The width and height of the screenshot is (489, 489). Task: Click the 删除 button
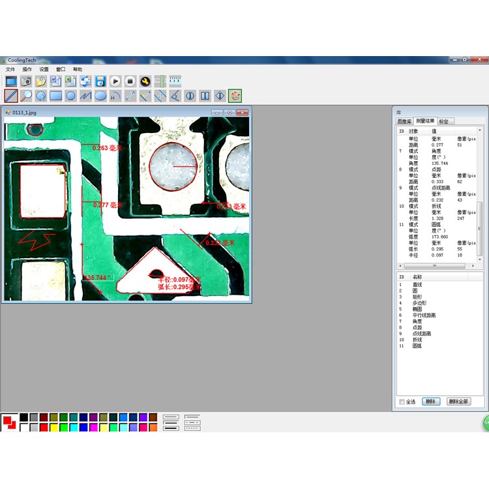(431, 402)
